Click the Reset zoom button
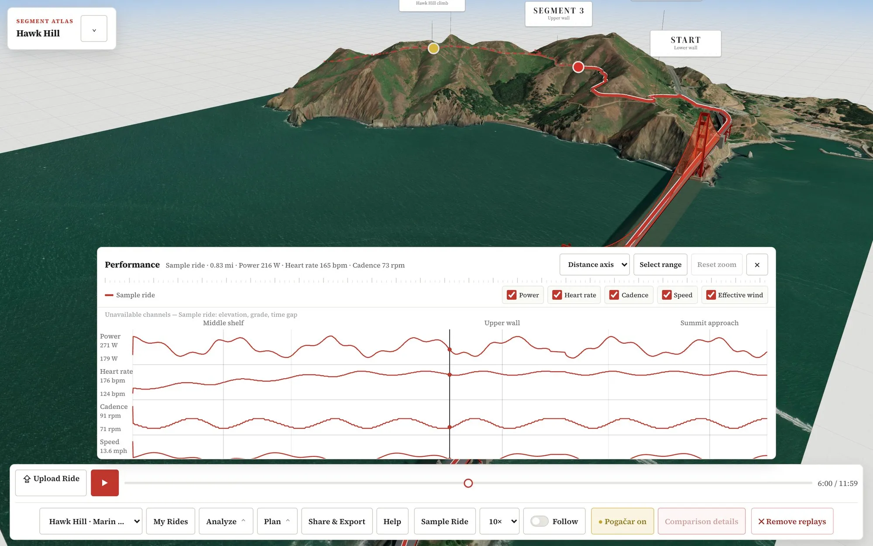 [x=716, y=265]
